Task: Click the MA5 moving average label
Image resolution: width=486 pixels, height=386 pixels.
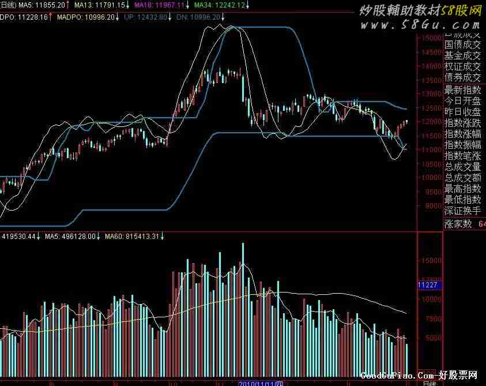Action: coord(41,5)
